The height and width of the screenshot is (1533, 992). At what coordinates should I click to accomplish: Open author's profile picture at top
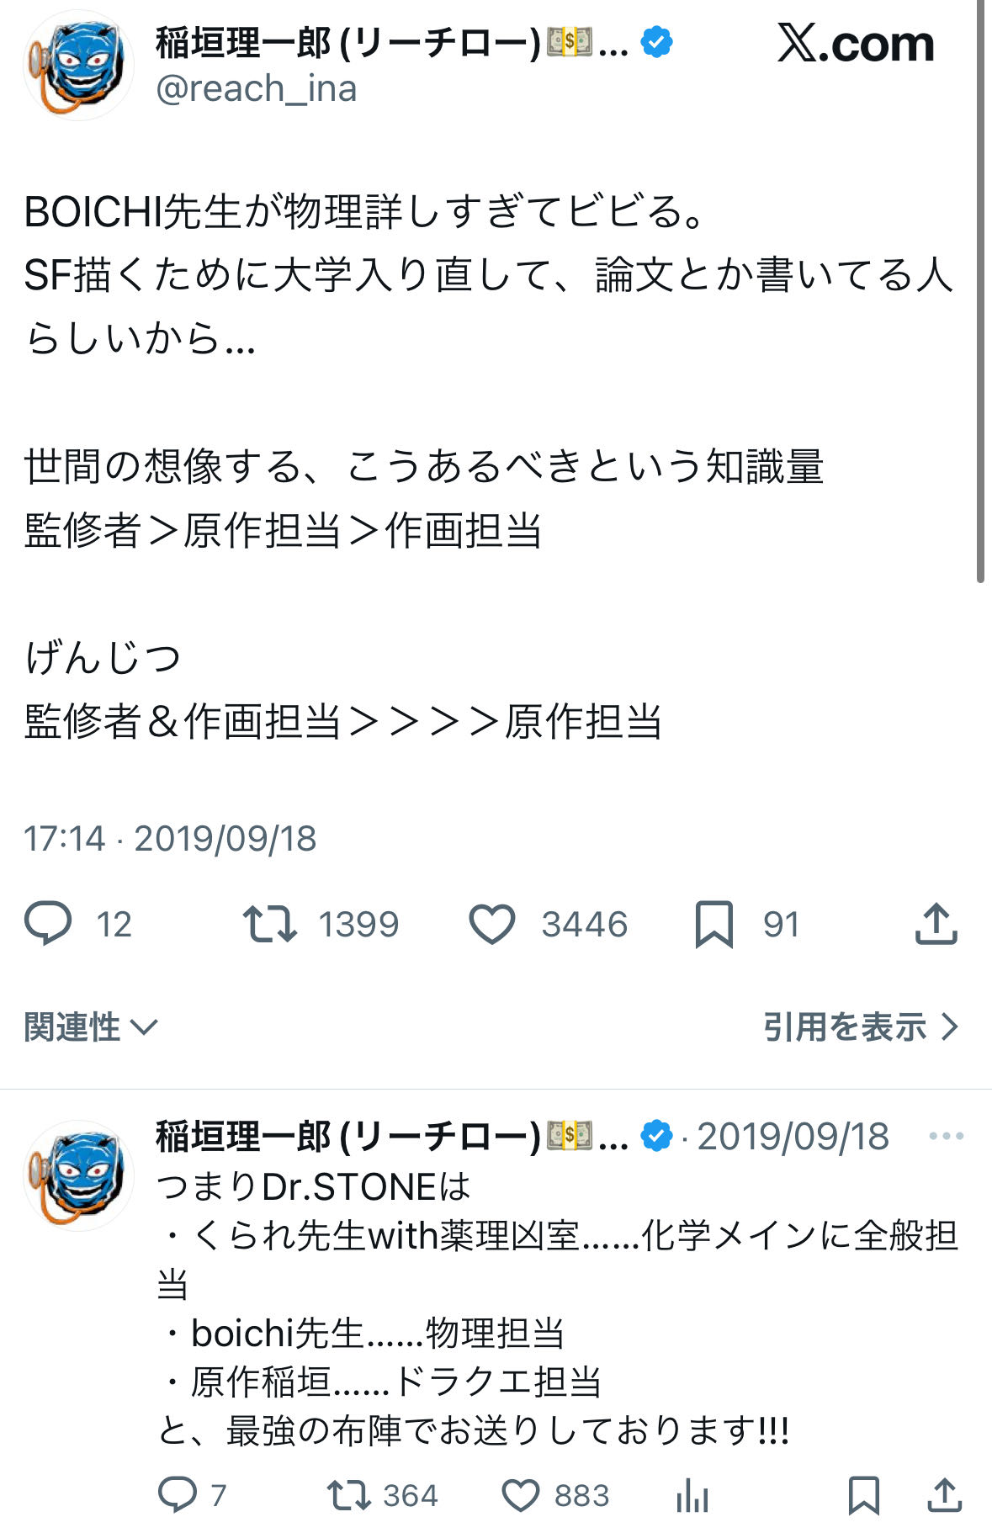coord(78,66)
